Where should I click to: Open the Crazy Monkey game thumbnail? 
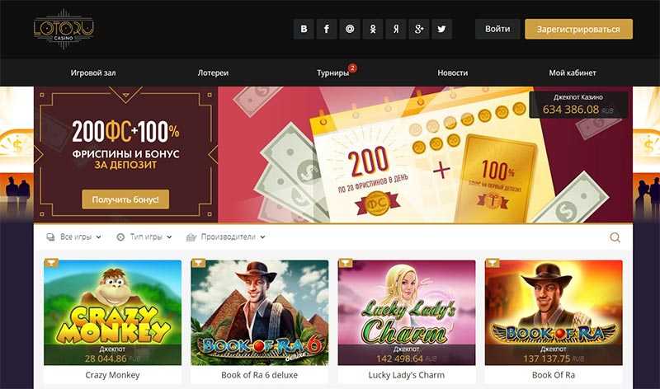pos(113,312)
